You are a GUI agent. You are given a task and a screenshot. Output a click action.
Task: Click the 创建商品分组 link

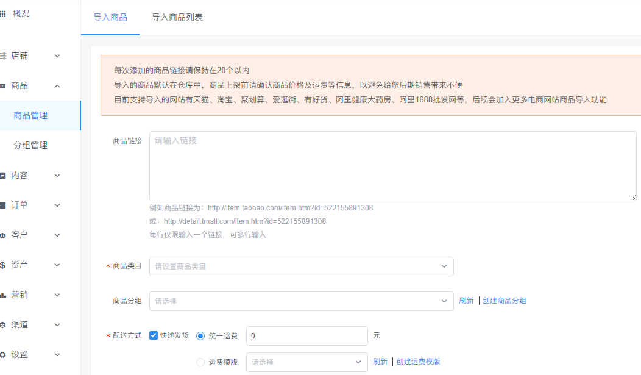click(505, 301)
